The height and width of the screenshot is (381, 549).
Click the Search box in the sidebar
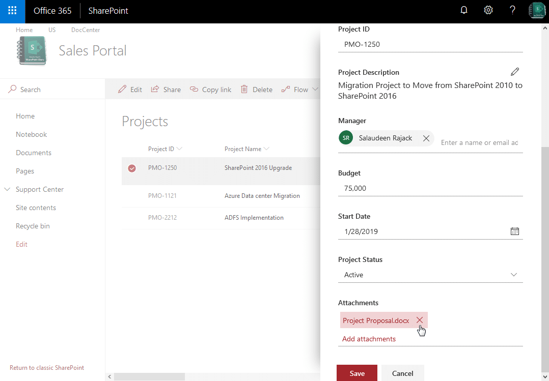pyautogui.click(x=31, y=89)
